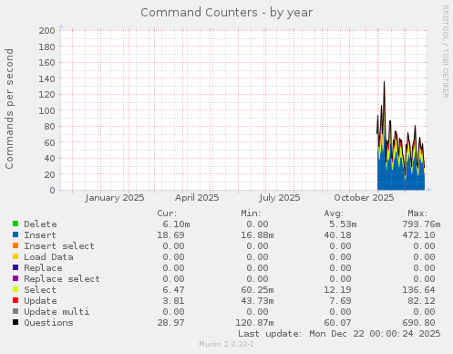This screenshot has width=453, height=354.
Task: Click Questions average value 60.07
Action: 337,323
